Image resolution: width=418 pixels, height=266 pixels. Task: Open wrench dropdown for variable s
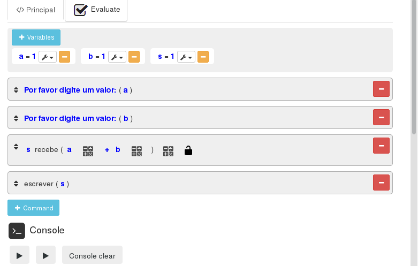(186, 57)
